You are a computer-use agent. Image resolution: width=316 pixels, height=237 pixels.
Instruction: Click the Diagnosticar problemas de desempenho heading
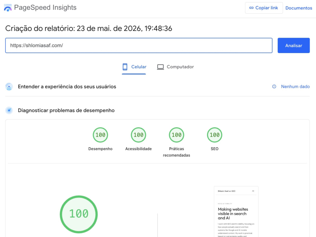pos(66,110)
